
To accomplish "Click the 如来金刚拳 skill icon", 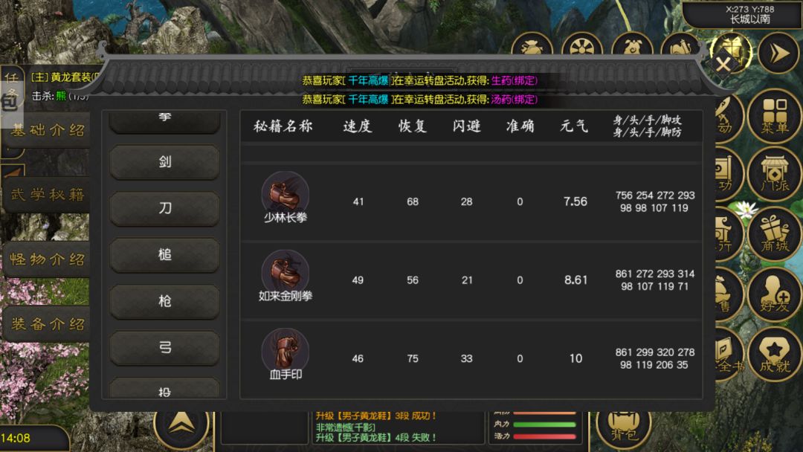I will pyautogui.click(x=286, y=272).
